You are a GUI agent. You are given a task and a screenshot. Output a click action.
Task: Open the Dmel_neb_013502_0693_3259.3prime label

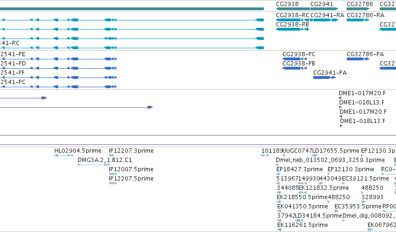pos(330,160)
